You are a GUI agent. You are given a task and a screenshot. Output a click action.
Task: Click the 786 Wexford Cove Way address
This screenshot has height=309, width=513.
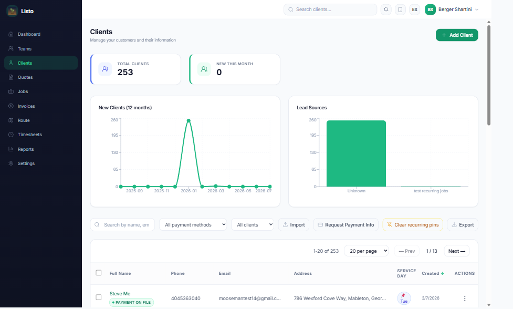[340, 298]
